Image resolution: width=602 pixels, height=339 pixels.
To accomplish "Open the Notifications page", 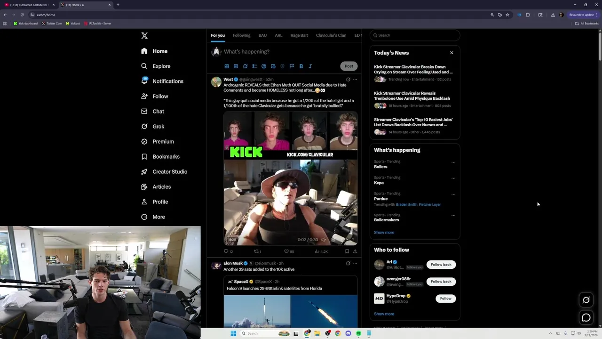I will [162, 81].
